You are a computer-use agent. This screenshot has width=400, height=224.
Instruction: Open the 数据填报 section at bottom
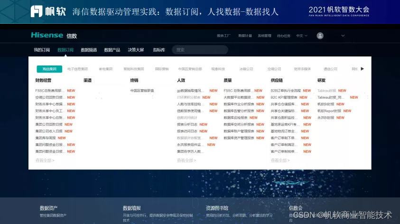pos(131,208)
